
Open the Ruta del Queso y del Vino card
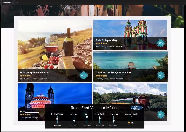[x=55, y=51]
